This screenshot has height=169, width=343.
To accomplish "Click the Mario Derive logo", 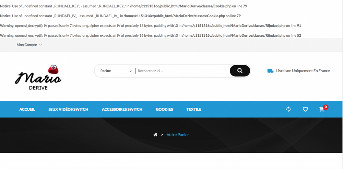I will coord(38,77).
